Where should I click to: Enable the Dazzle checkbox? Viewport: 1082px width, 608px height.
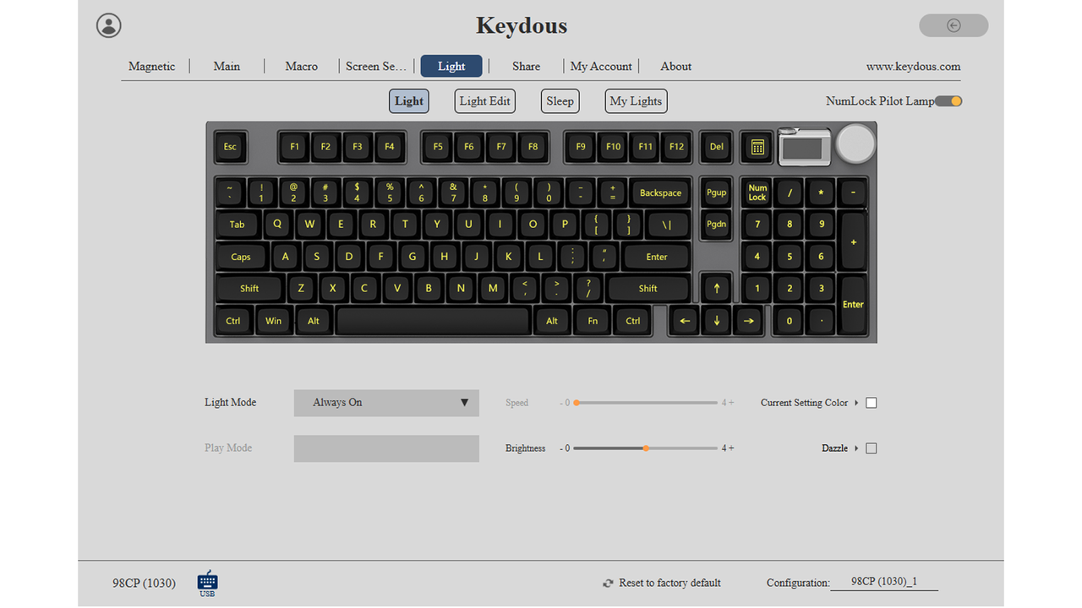[x=872, y=448]
